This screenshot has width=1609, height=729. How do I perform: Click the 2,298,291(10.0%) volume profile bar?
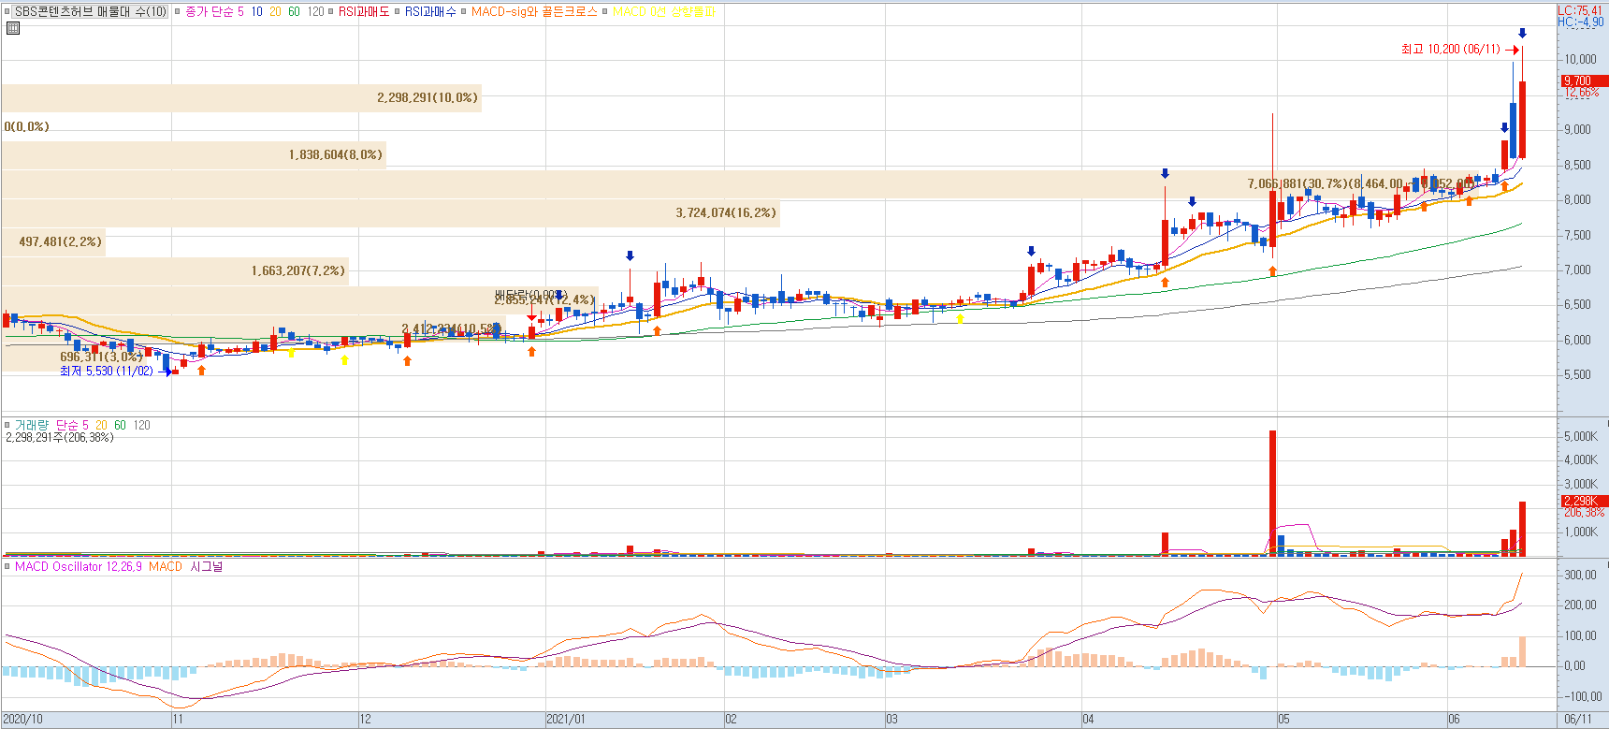click(x=241, y=97)
